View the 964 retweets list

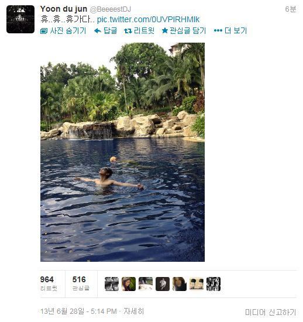click(x=49, y=284)
